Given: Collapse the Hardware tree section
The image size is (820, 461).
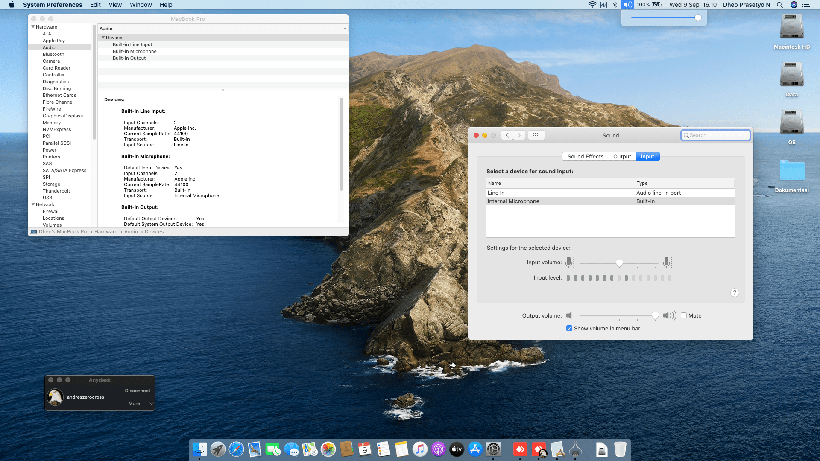Looking at the screenshot, I should pyautogui.click(x=33, y=27).
